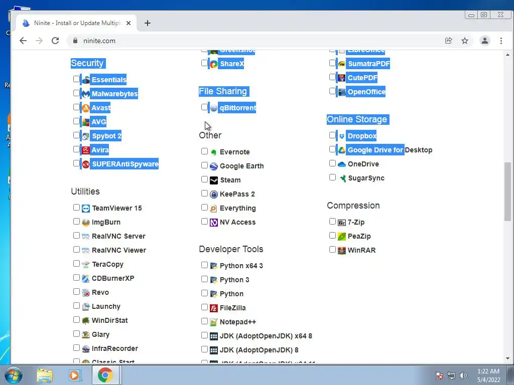Open the Chrome profile button
514x385 pixels.
pyautogui.click(x=484, y=41)
